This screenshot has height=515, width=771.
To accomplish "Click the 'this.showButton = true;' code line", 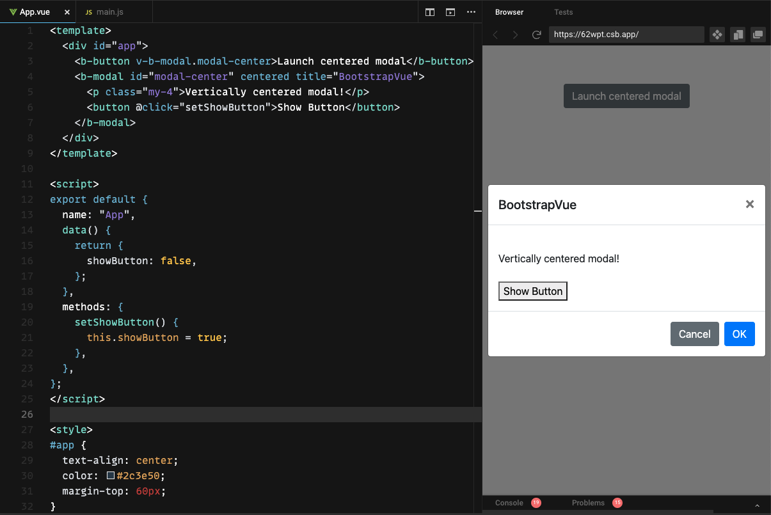I will [157, 338].
